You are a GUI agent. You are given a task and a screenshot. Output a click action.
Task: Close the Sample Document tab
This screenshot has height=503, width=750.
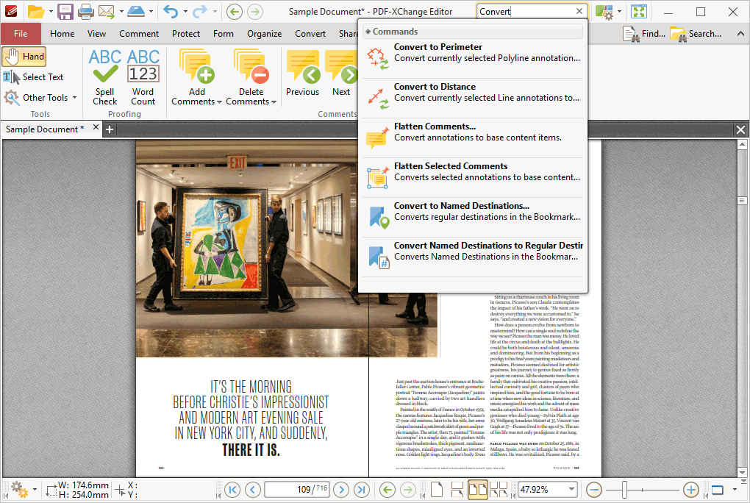pos(96,127)
